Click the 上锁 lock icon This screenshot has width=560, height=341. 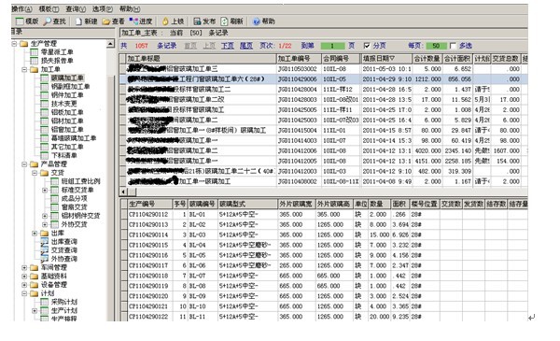(x=165, y=21)
